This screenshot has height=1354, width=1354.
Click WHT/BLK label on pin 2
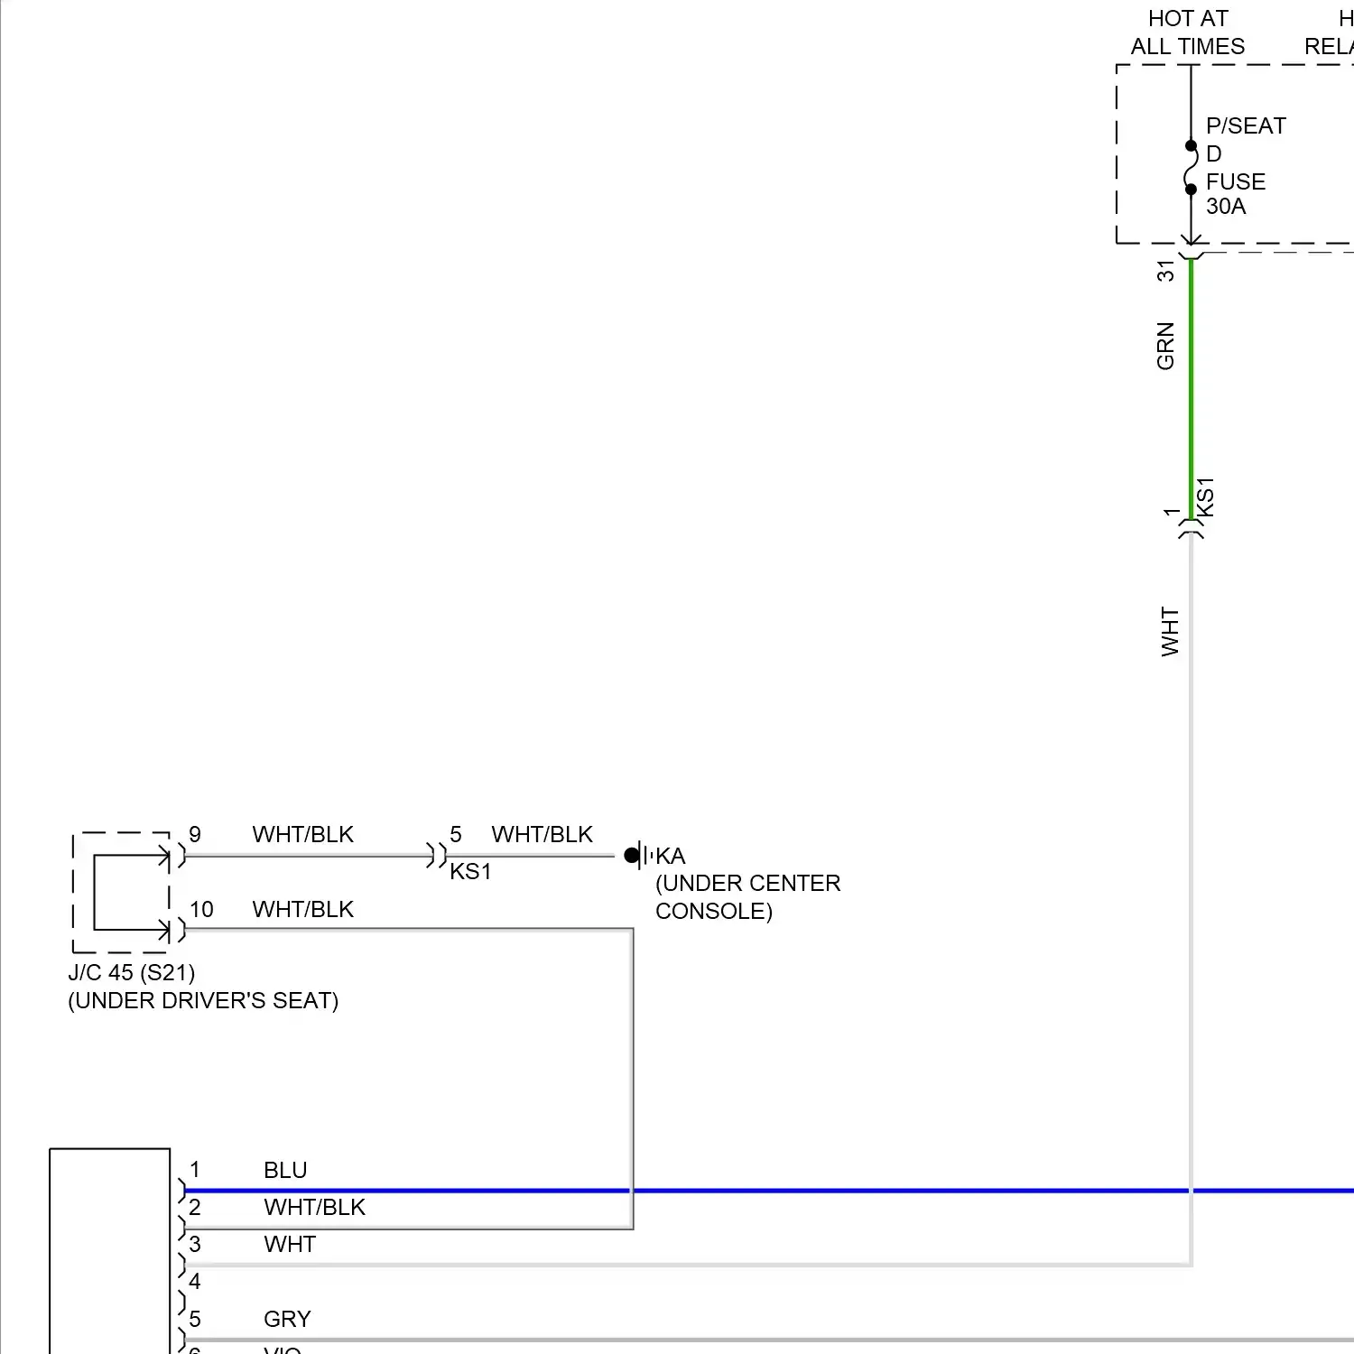[315, 1207]
